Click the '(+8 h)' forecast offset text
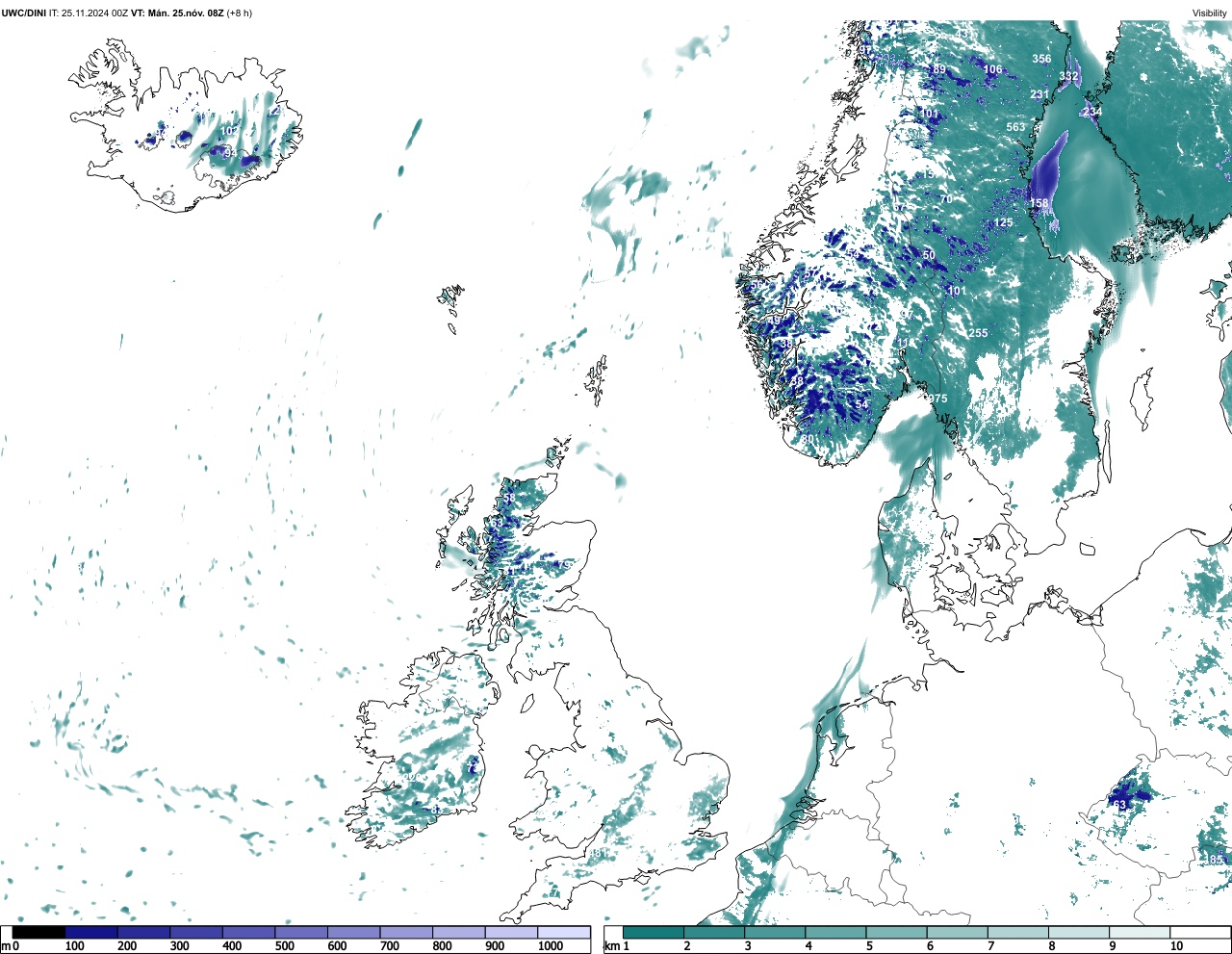This screenshot has width=1232, height=954. click(x=240, y=13)
